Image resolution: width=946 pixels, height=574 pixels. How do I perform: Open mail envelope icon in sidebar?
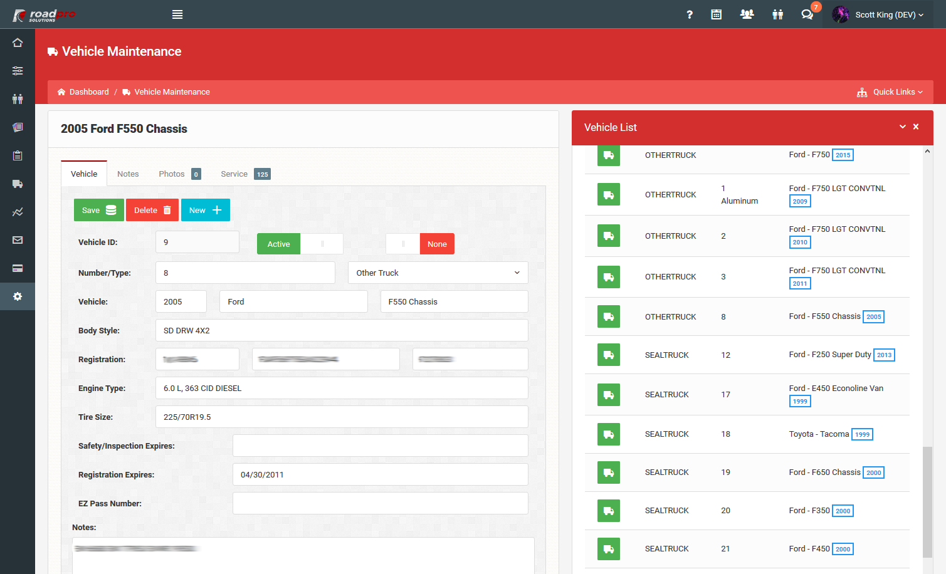pos(18,240)
